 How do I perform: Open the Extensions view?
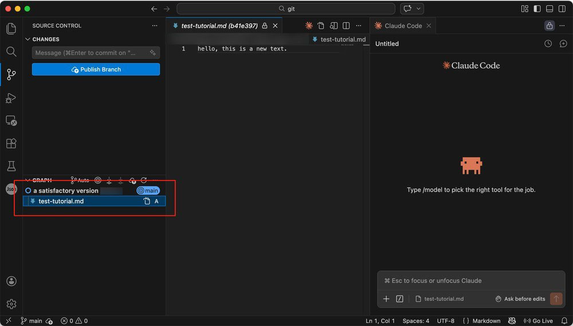11,143
